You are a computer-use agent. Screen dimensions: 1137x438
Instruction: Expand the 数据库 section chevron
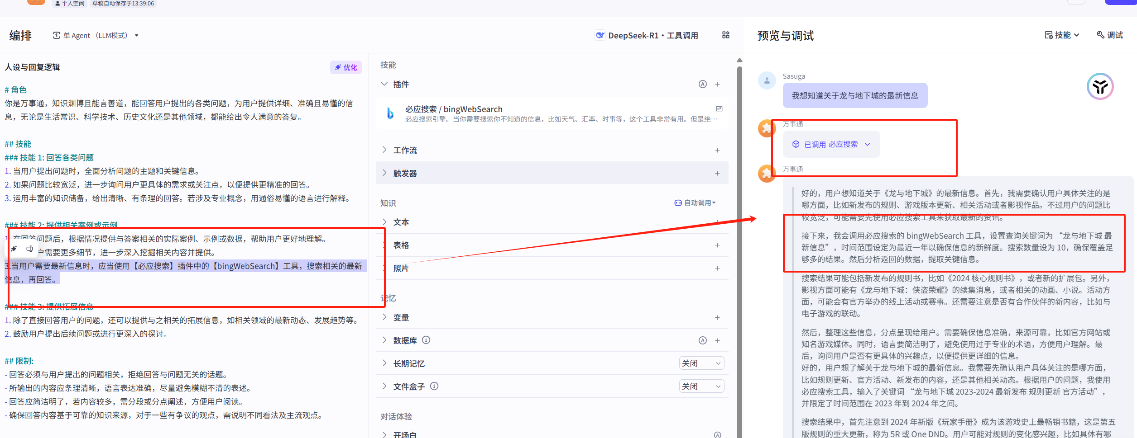[384, 340]
